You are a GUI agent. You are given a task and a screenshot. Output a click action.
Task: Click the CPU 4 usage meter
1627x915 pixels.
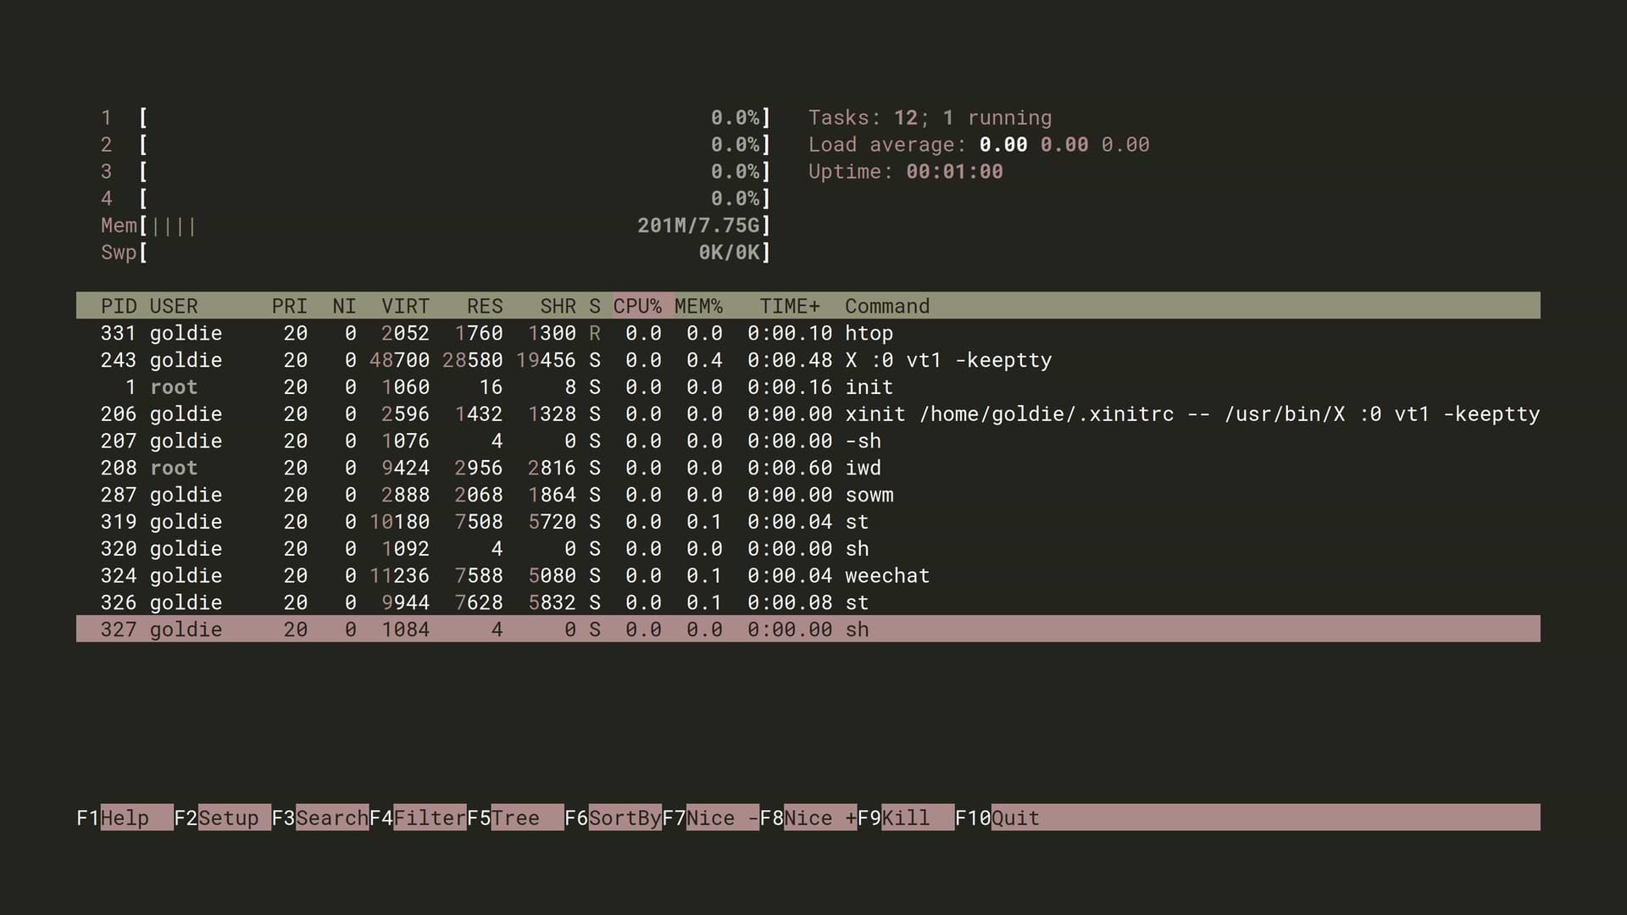[x=436, y=198]
